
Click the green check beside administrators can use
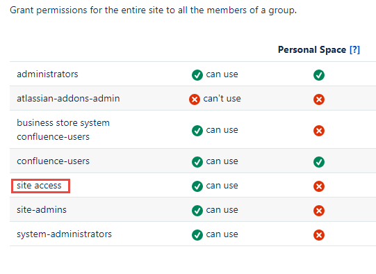point(197,75)
